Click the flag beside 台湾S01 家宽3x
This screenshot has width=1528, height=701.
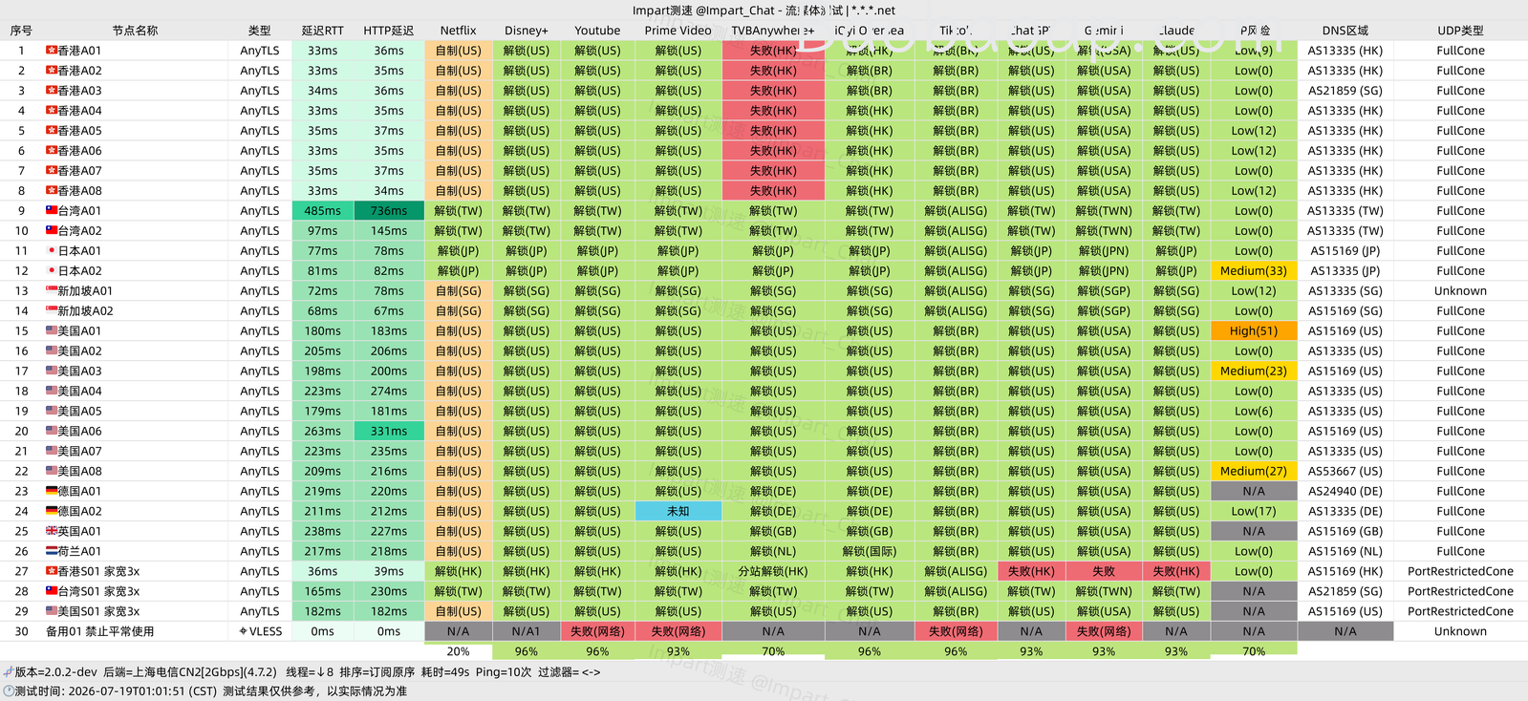[52, 592]
